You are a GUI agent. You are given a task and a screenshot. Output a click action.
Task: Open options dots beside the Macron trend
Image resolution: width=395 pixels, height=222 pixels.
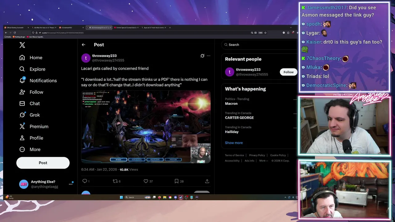coord(295,99)
